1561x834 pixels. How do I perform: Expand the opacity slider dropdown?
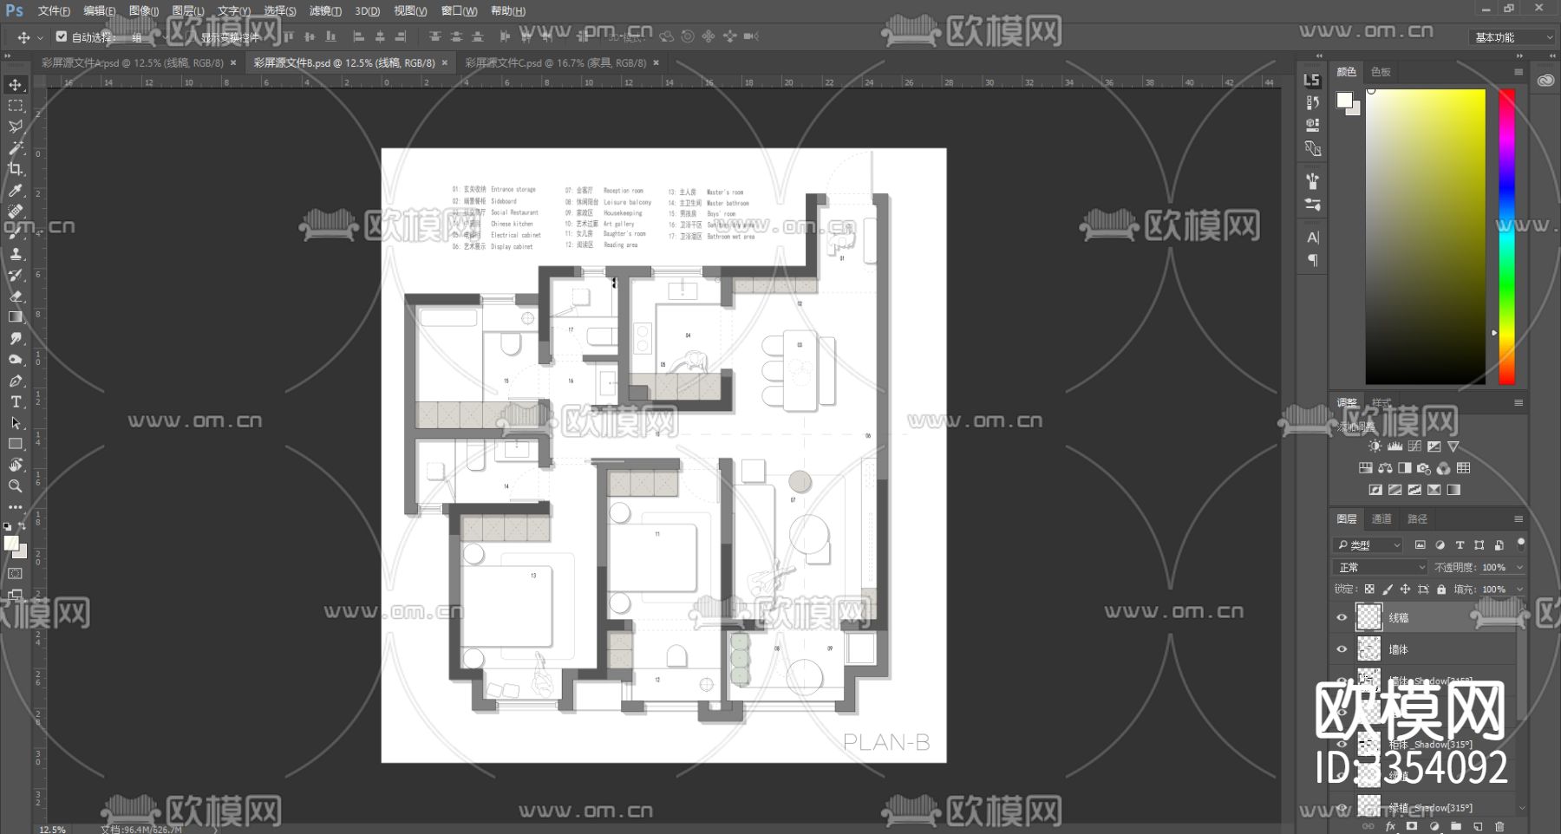click(x=1519, y=567)
